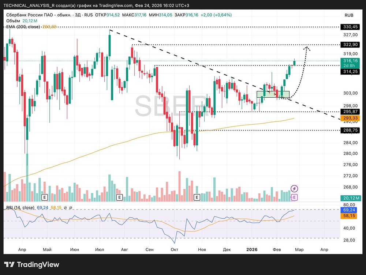Click the 322,90 price level label
The width and height of the screenshot is (366, 275).
point(350,45)
